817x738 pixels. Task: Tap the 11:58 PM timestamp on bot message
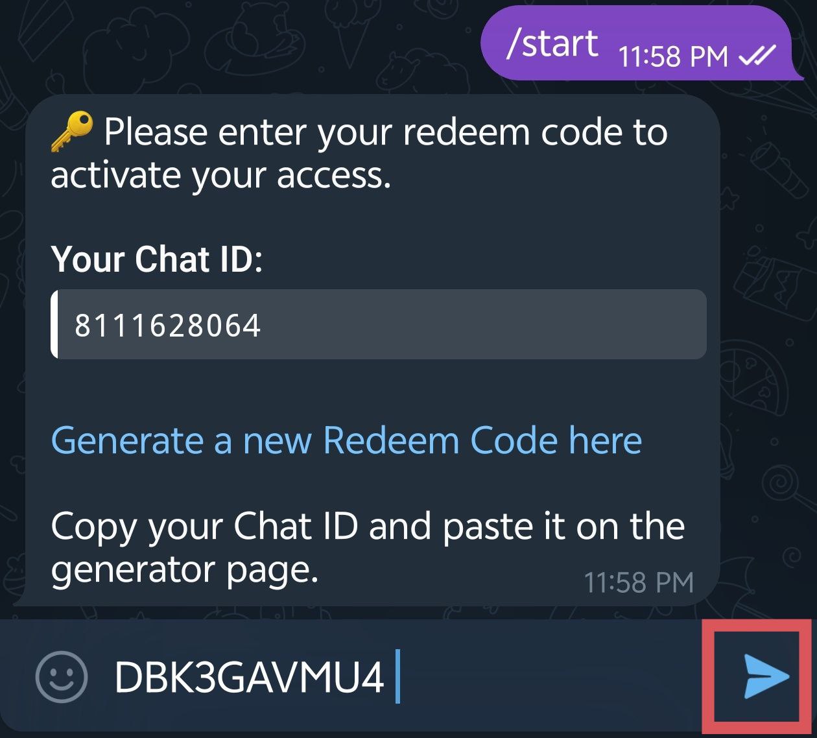pyautogui.click(x=639, y=582)
